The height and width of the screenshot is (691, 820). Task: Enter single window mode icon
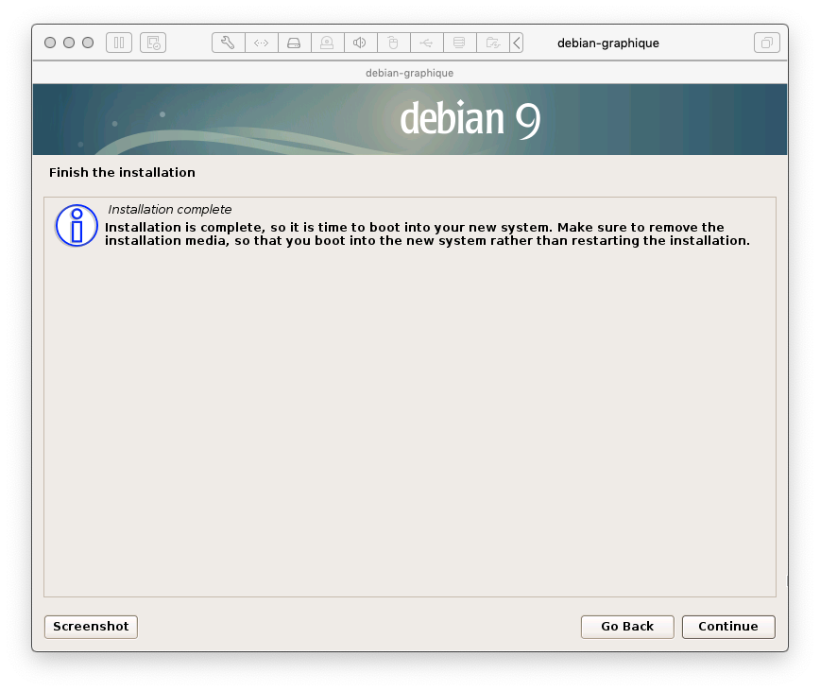[x=767, y=43]
